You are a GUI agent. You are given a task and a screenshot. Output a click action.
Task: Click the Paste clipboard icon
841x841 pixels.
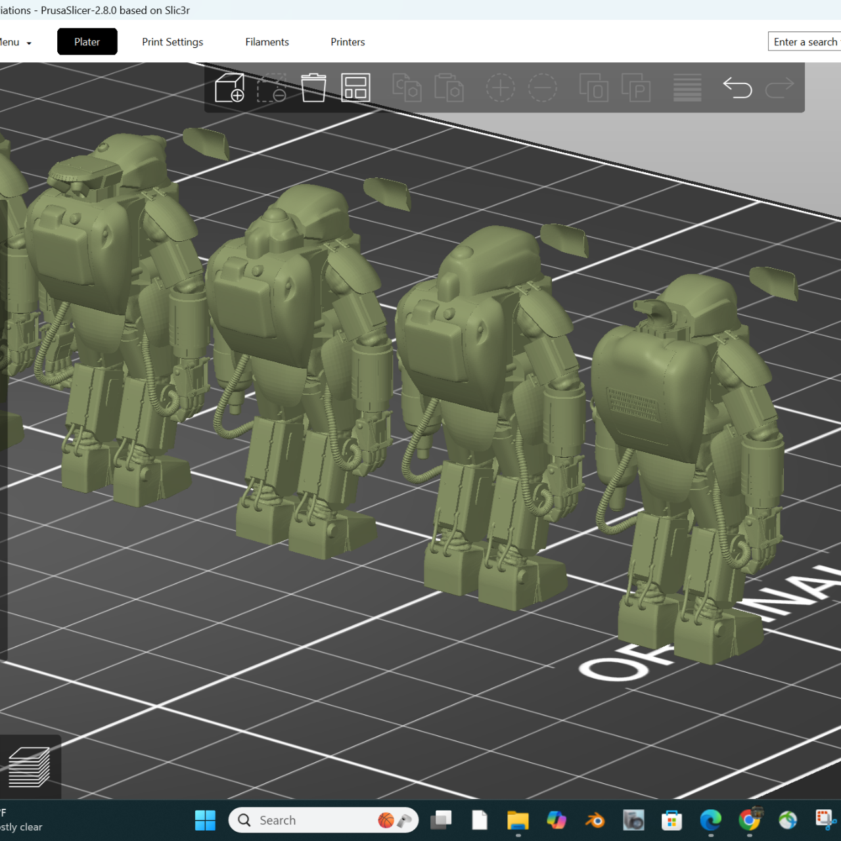pyautogui.click(x=449, y=88)
